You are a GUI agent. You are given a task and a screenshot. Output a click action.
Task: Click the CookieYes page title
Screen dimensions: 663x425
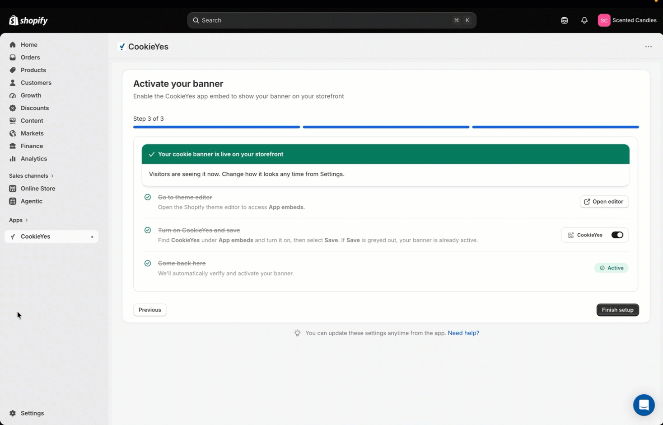148,47
